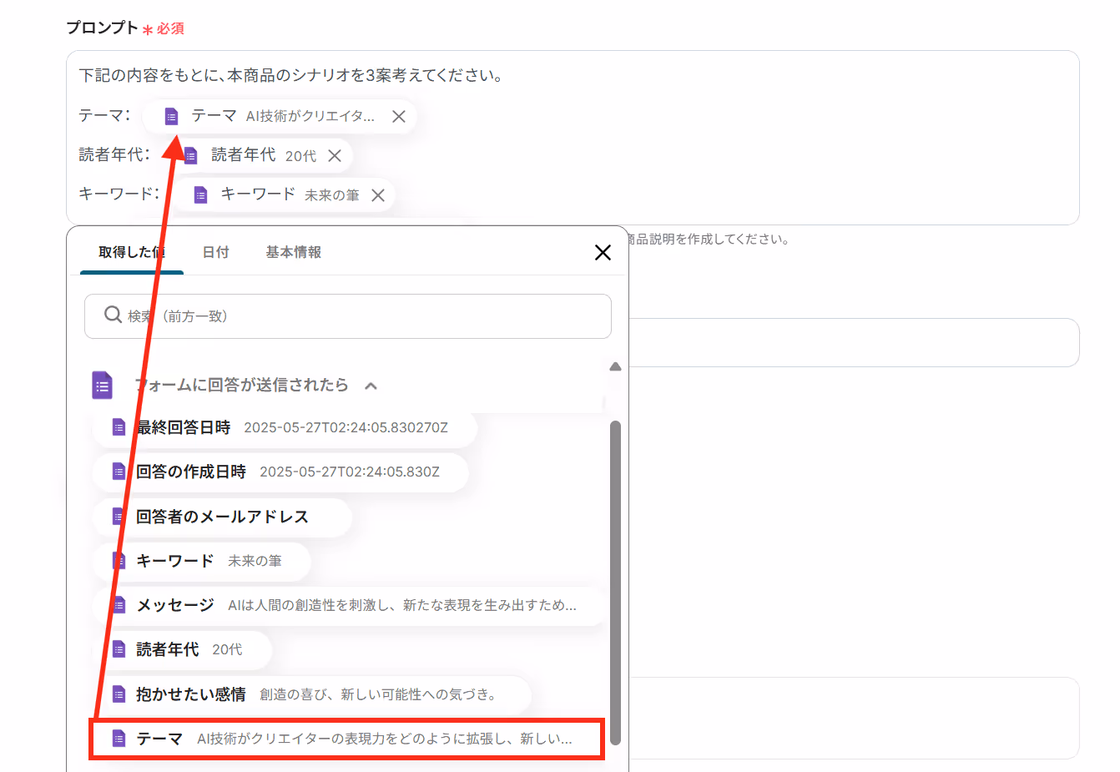The height and width of the screenshot is (772, 1120).
Task: Click icon of 最終回答日時 row
Action: coord(119,427)
